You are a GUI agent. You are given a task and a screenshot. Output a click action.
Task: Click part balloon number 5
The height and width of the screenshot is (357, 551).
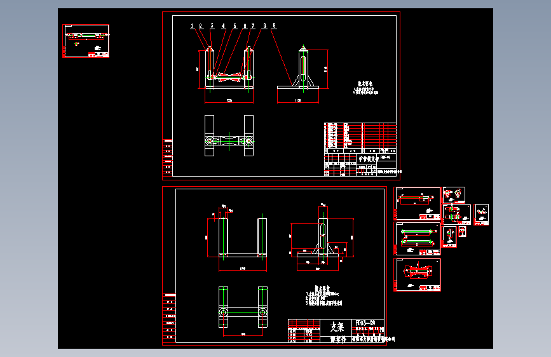235,26
